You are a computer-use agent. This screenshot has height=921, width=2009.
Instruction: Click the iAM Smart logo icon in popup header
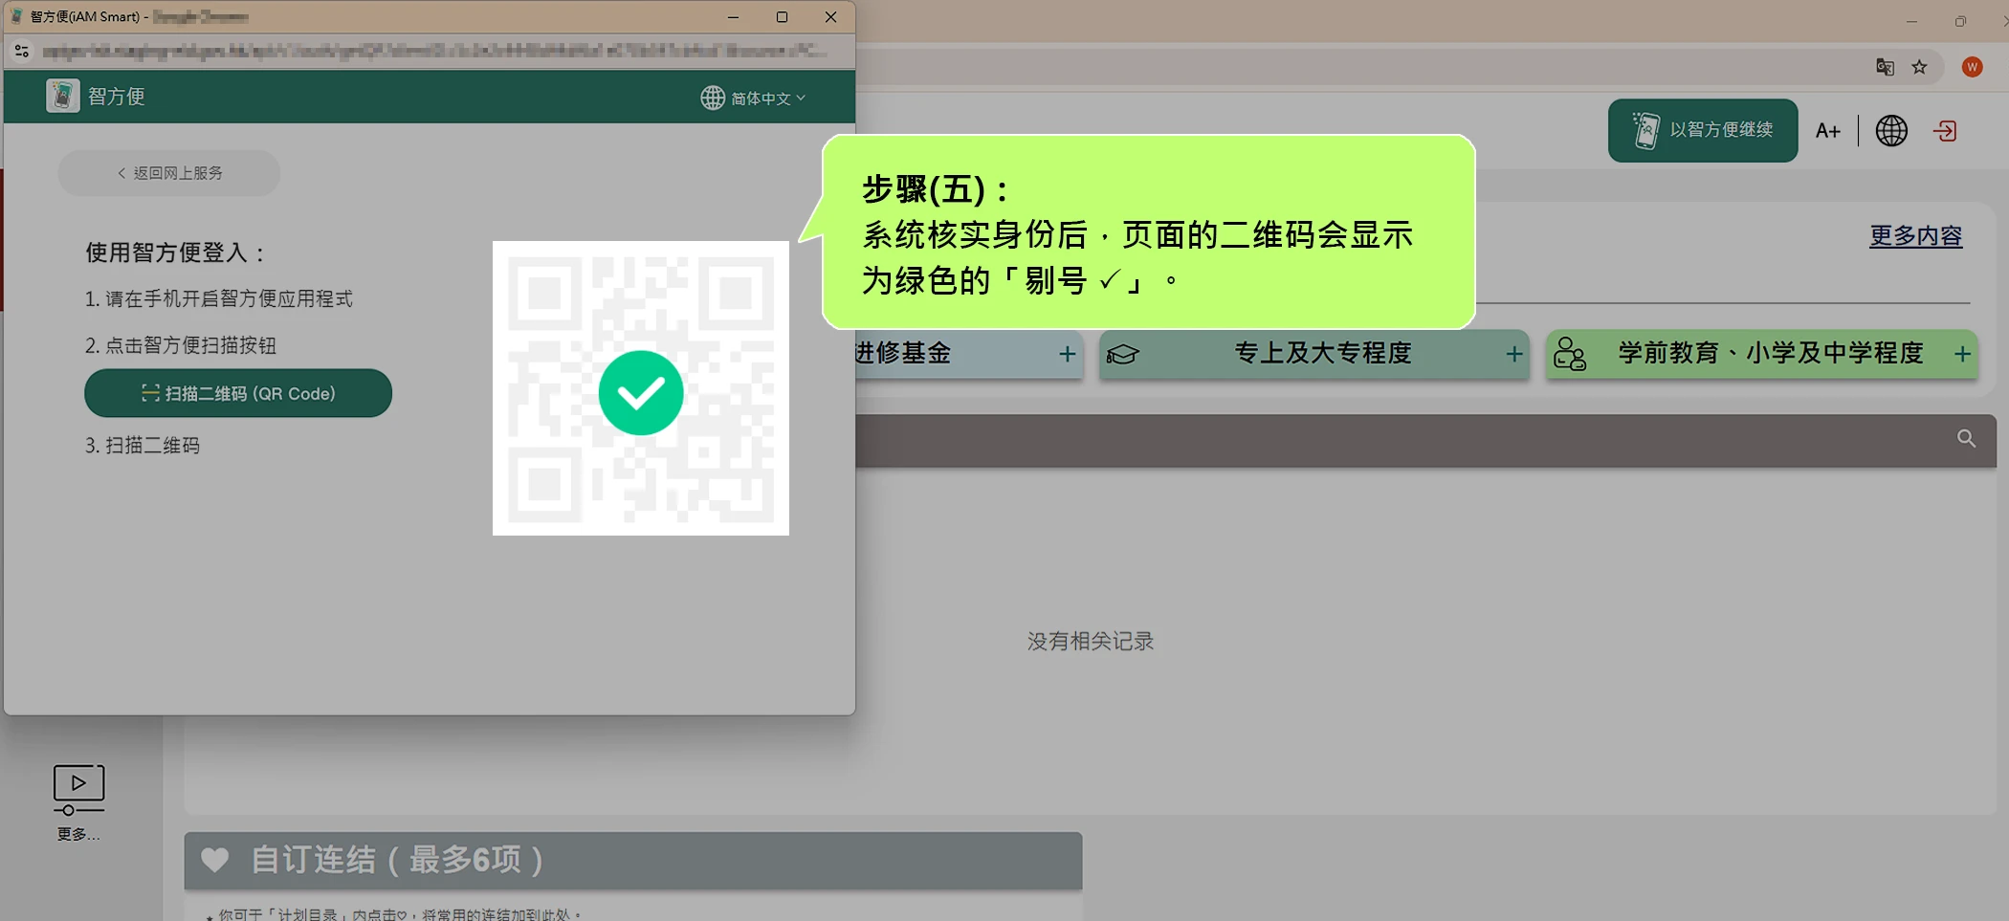point(63,96)
